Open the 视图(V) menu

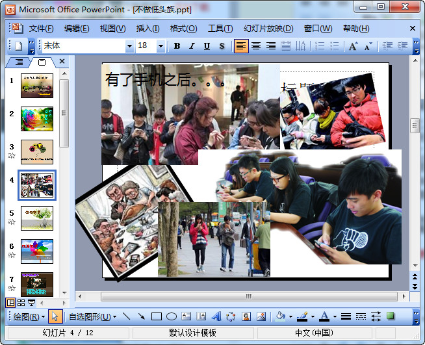tap(113, 29)
